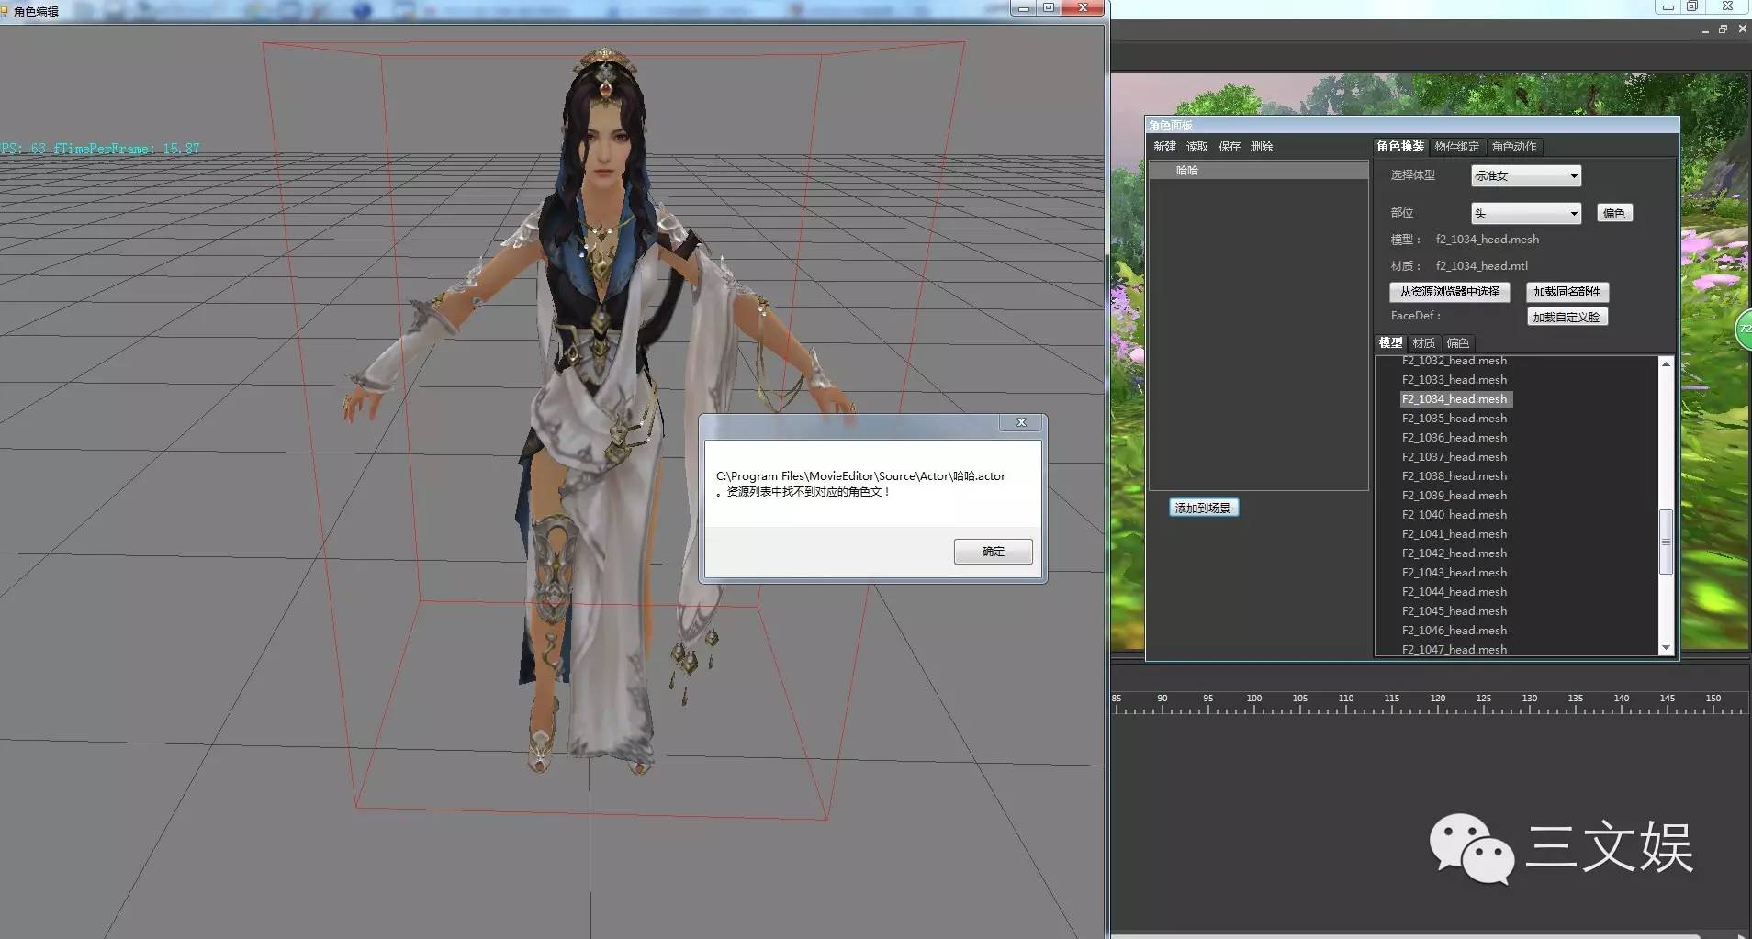Select F2_1035_head.mesh in the list
This screenshot has width=1752, height=939.
tap(1454, 419)
